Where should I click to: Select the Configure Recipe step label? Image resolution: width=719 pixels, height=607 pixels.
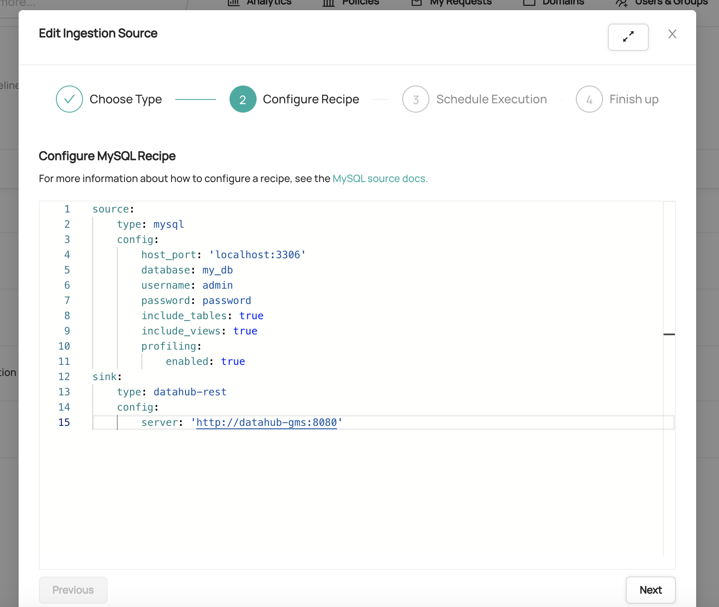coord(311,99)
